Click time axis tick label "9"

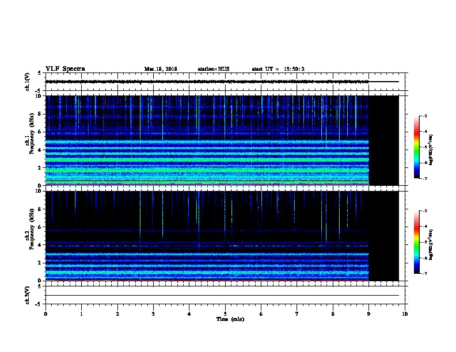click(368, 313)
